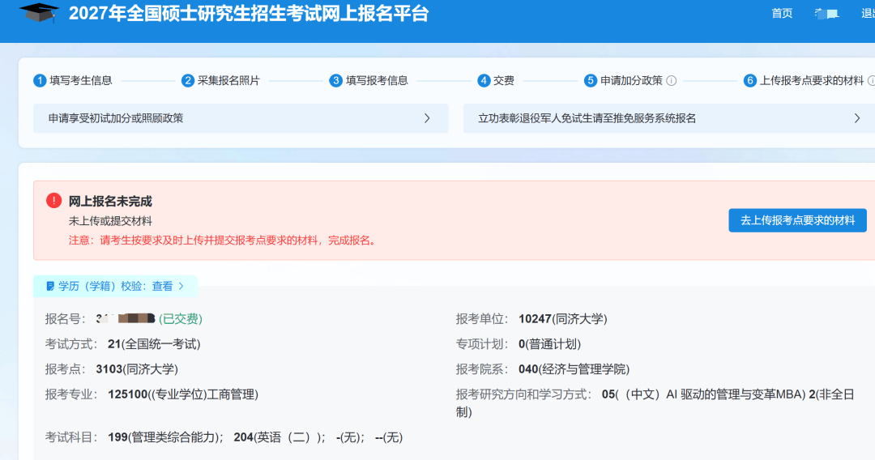Image resolution: width=875 pixels, height=460 pixels.
Task: Click the page title 2027年全国硕士研究生招生考试网上报名平台
Action: pos(249,14)
